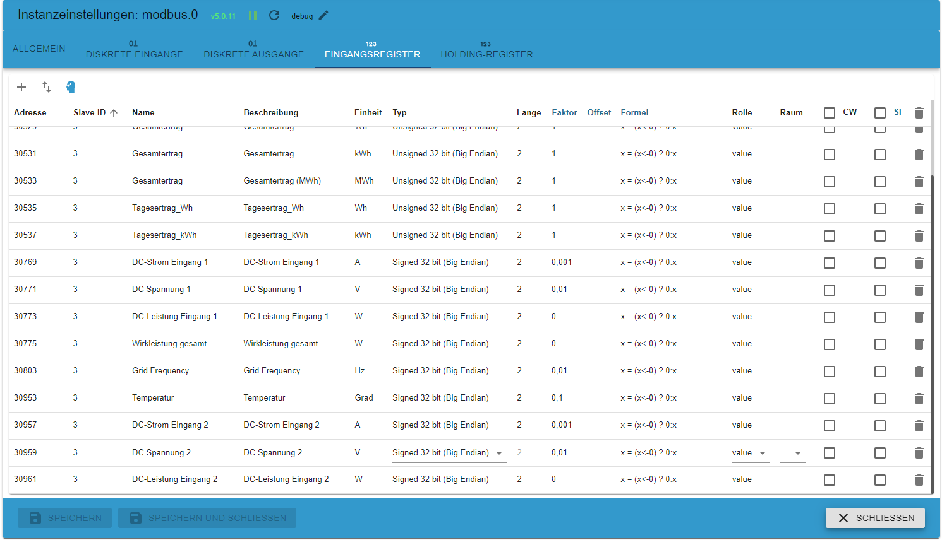Delete row 30773 DC-Leistung Eingang 1

pyautogui.click(x=919, y=317)
